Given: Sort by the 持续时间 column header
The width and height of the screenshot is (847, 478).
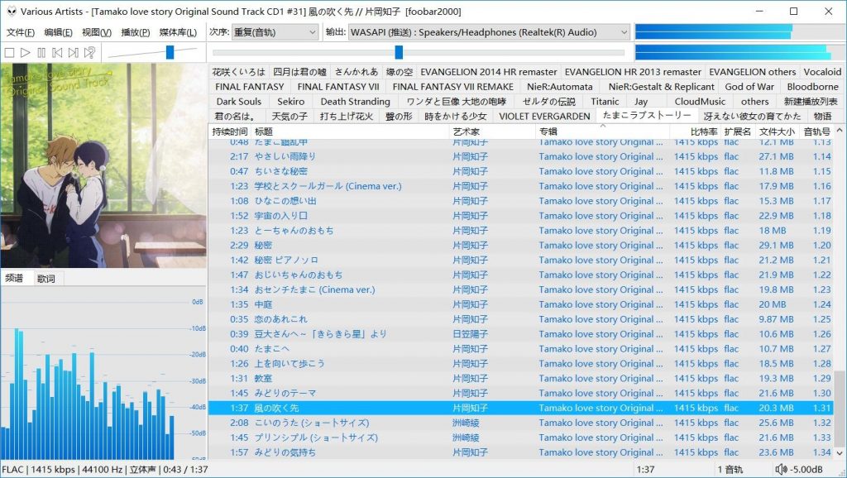Looking at the screenshot, I should (230, 131).
